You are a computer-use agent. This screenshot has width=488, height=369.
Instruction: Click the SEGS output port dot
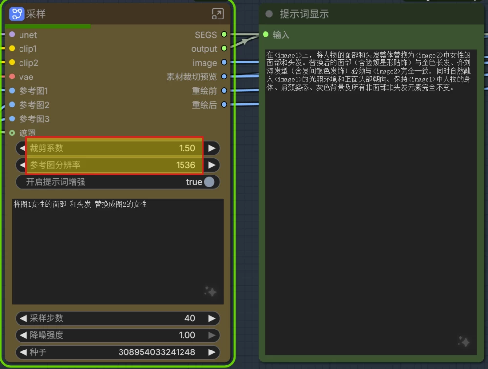click(x=224, y=34)
